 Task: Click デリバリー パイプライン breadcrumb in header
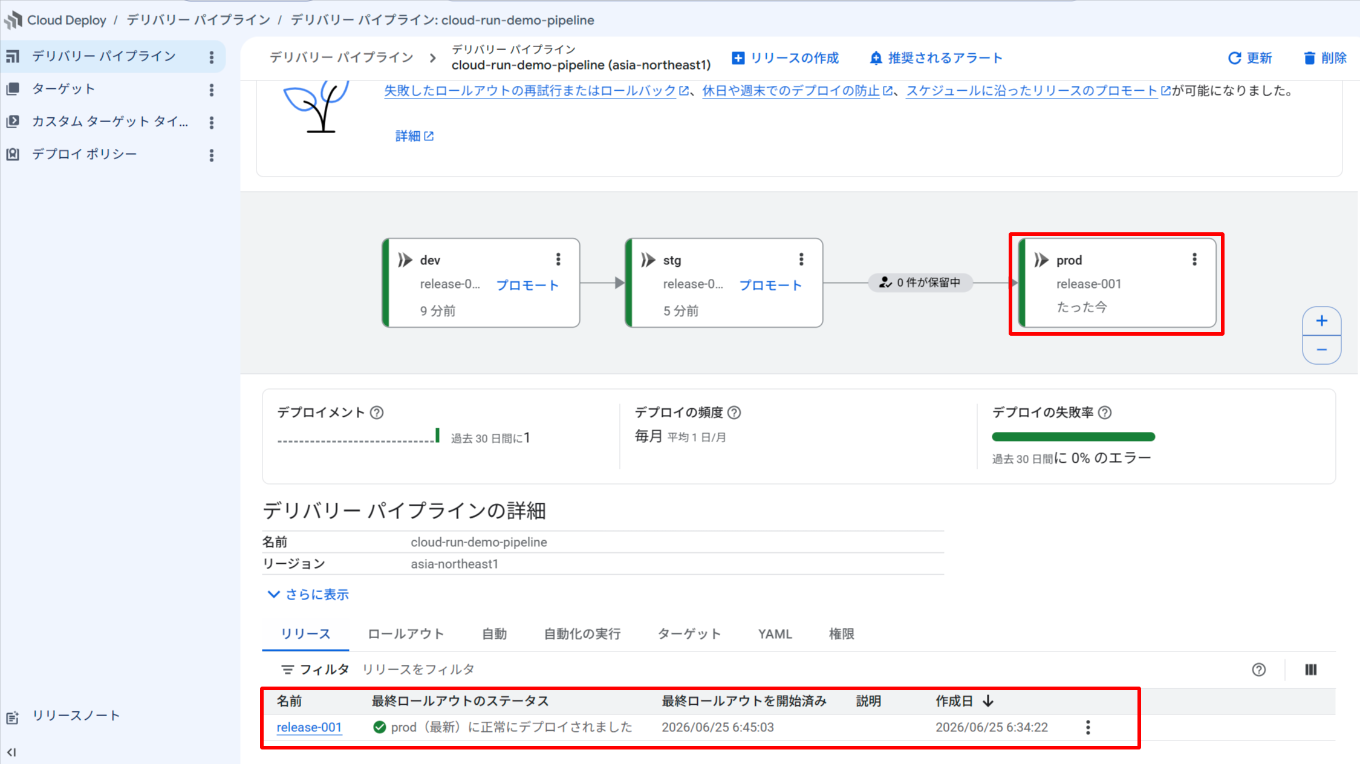(x=341, y=57)
